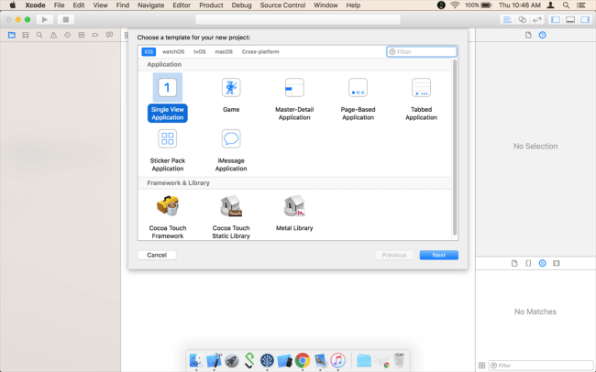Open the Source Control menu

pyautogui.click(x=282, y=5)
